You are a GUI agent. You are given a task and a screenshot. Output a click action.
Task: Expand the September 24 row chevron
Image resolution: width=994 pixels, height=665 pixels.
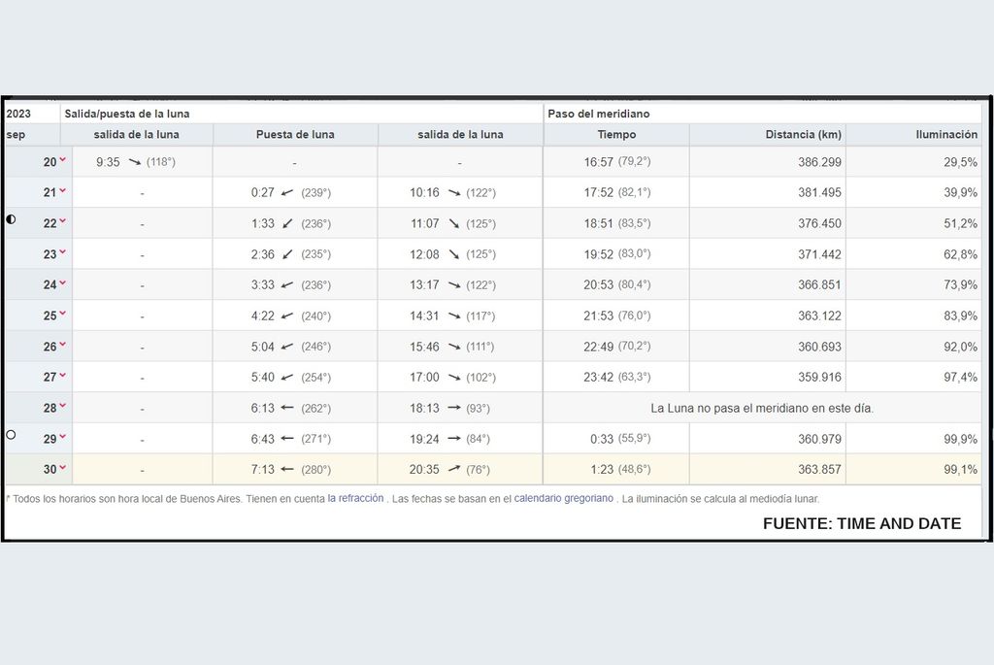[63, 283]
